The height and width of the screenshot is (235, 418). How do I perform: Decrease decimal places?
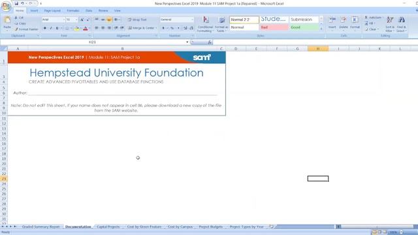click(x=191, y=28)
